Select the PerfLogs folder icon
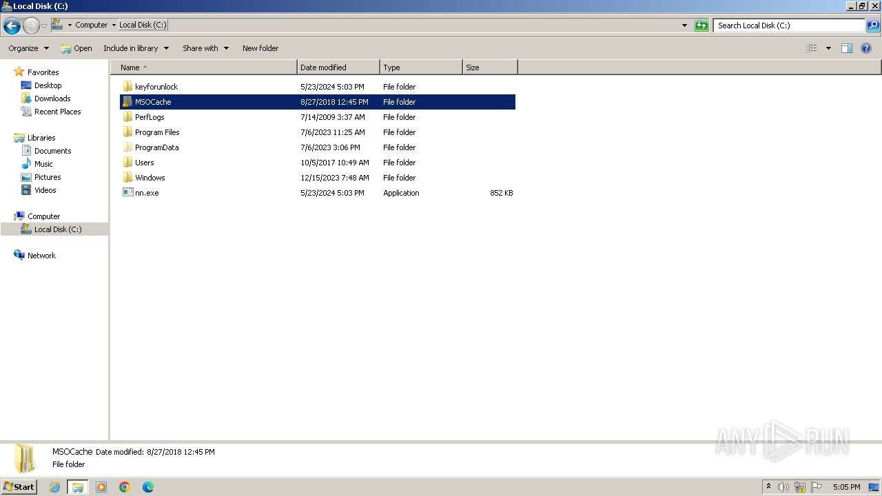The height and width of the screenshot is (496, 882). coord(127,117)
